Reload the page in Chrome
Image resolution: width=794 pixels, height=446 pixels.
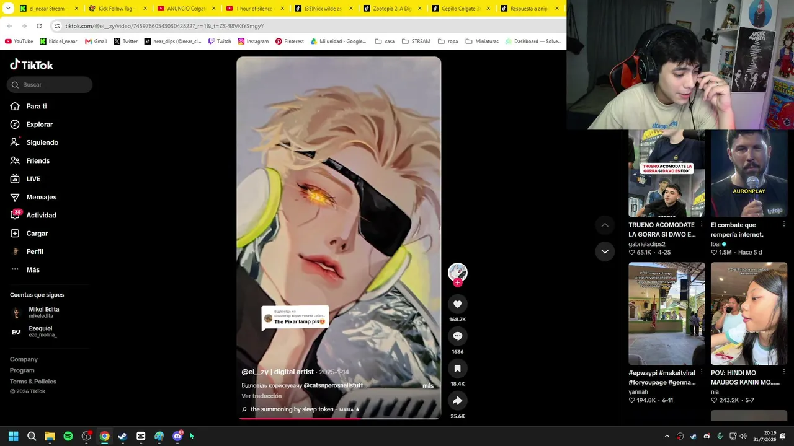tap(39, 26)
